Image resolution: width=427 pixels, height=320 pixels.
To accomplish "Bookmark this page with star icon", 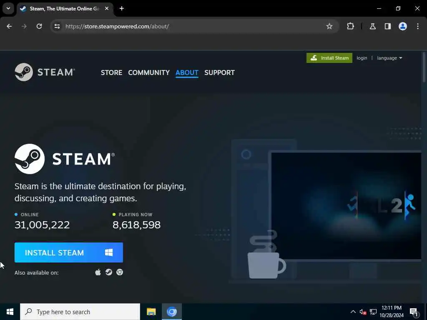I will click(329, 26).
